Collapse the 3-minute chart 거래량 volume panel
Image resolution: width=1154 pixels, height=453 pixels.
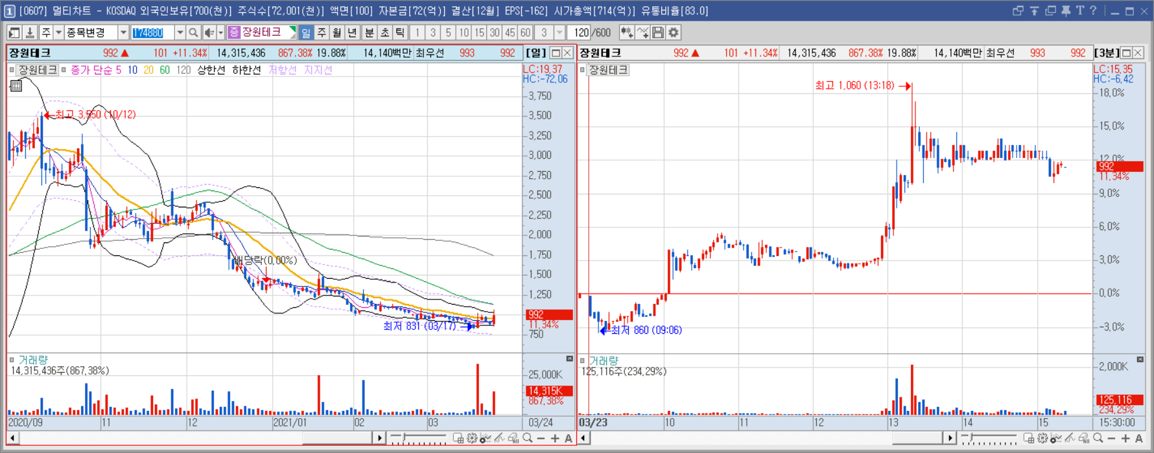click(x=1140, y=359)
